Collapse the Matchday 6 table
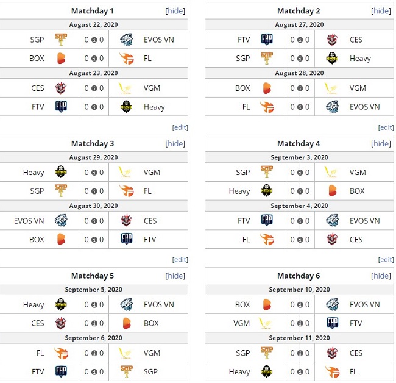This screenshot has height=383, width=396. pyautogui.click(x=381, y=276)
